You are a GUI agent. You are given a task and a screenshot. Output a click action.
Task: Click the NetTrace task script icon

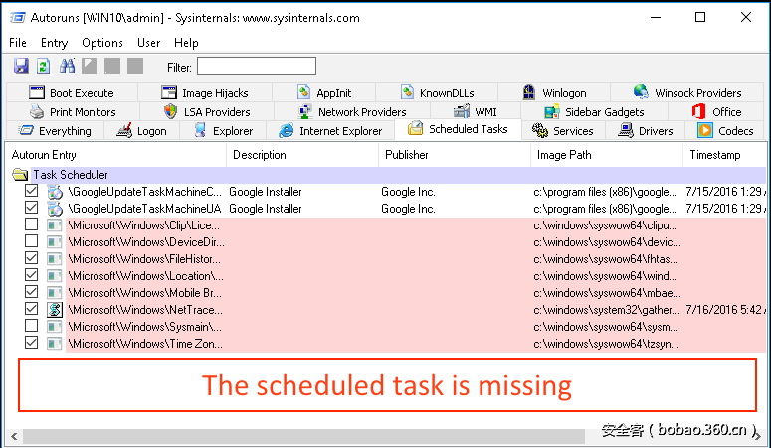[53, 310]
